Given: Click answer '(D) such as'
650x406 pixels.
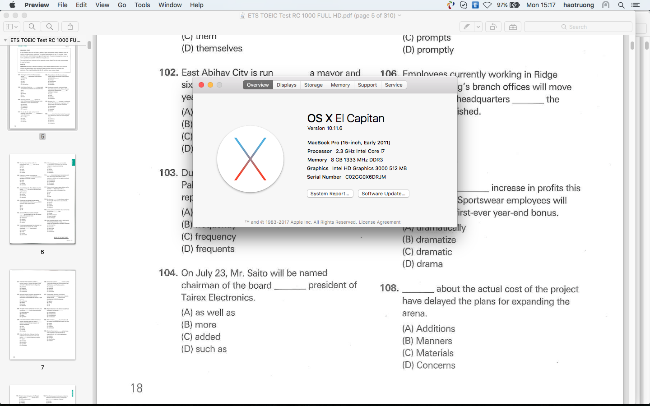Looking at the screenshot, I should [x=204, y=349].
